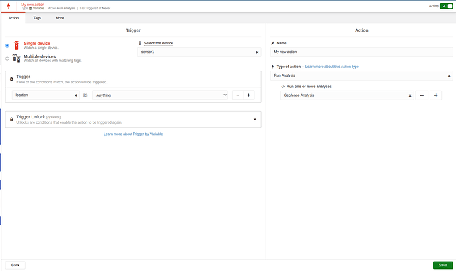Remove trigger condition with minus button
Screen dimensions: 456x271
238,95
